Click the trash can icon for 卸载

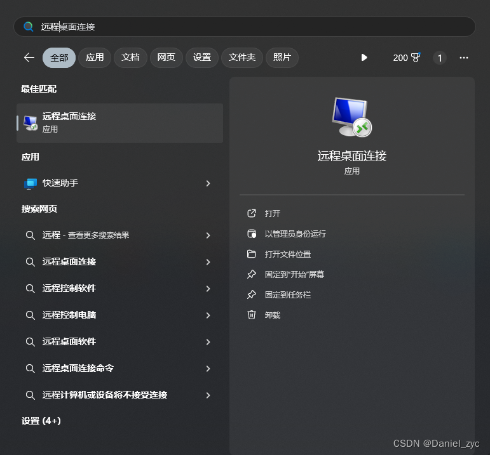pos(252,315)
